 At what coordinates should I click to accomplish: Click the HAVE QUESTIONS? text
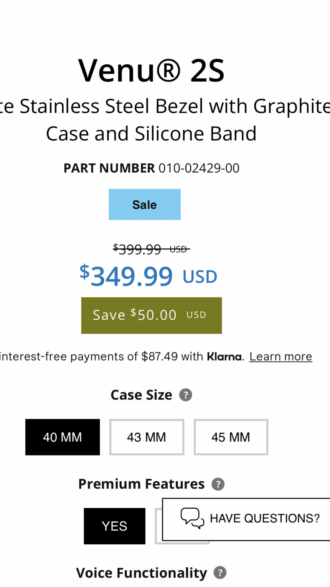[x=265, y=519]
